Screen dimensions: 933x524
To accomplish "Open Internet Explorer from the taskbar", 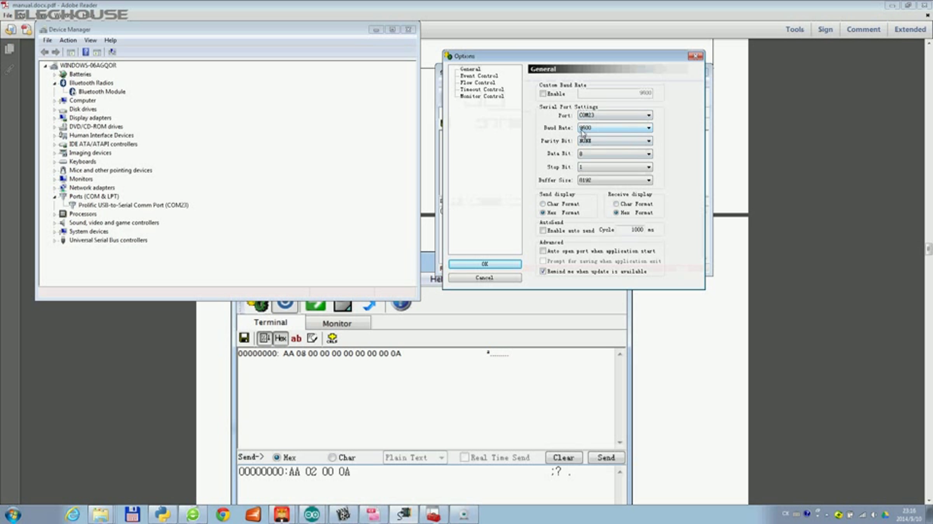I will tap(73, 515).
